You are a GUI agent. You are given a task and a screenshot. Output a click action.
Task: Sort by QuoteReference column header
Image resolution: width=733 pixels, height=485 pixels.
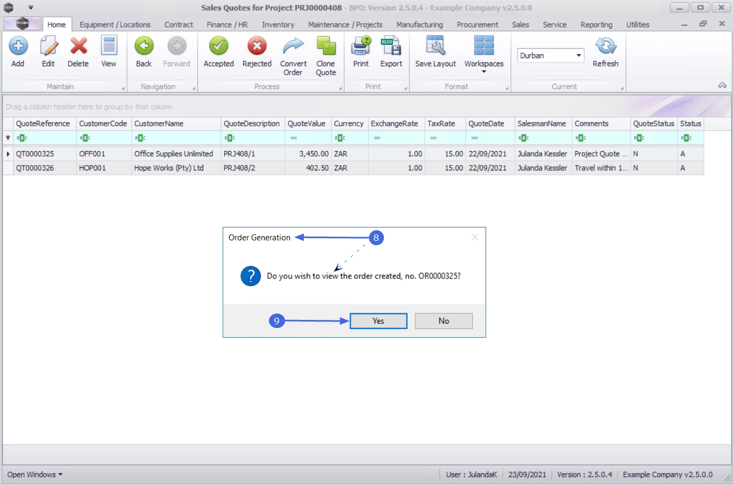[x=45, y=124]
